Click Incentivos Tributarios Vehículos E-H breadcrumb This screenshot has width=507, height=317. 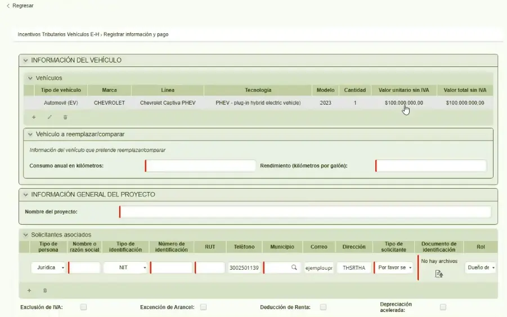58,34
